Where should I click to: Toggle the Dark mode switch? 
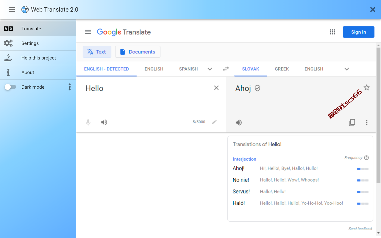(x=10, y=87)
